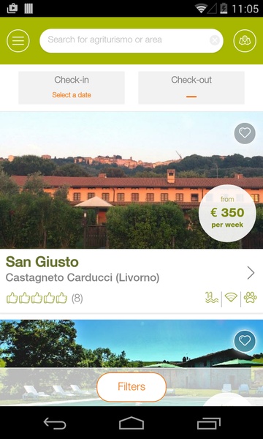
Task: Select a Check-in date
Action: point(72,88)
